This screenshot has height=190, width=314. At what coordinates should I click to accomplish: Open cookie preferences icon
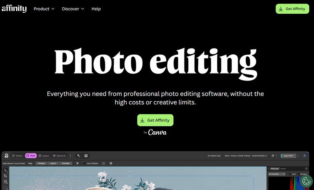[307, 181]
